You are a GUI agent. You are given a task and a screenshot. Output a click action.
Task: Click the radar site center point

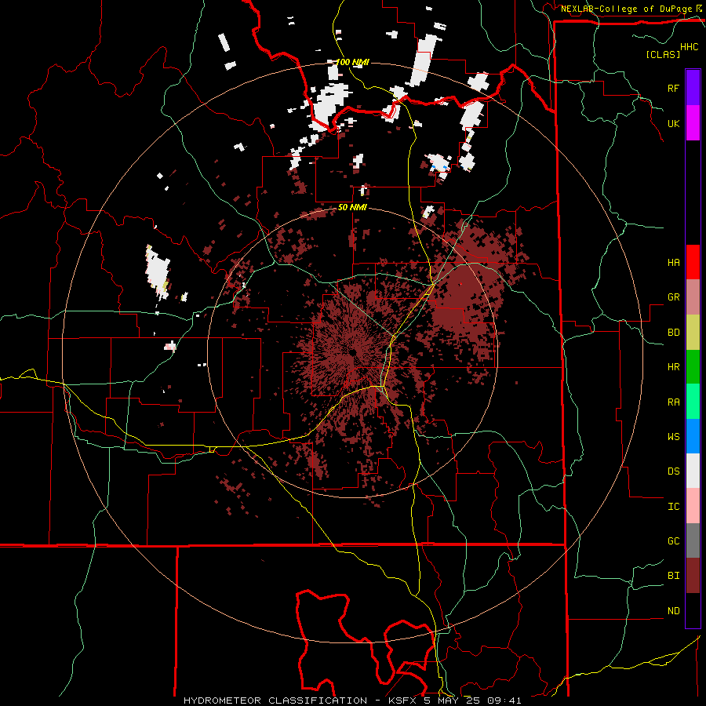[x=352, y=352]
